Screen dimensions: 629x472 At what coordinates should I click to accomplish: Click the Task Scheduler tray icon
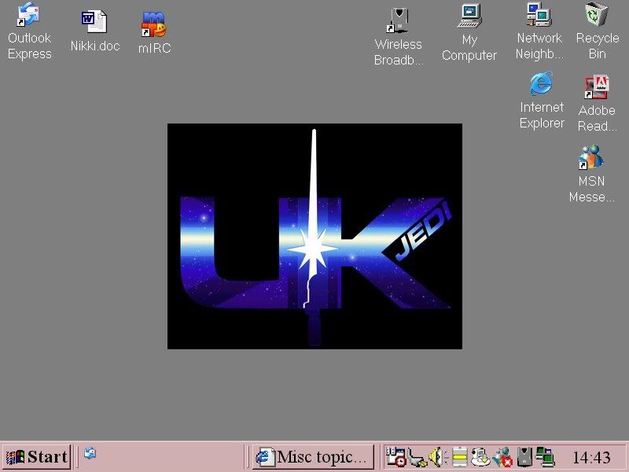[396, 456]
